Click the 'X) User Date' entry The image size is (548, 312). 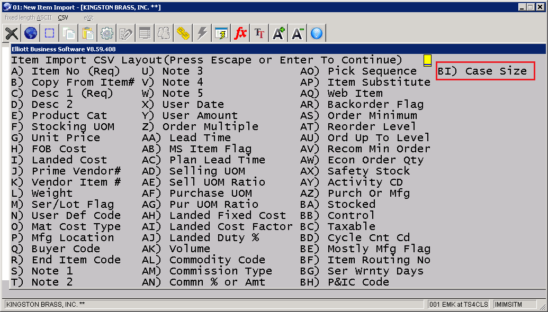(x=183, y=105)
